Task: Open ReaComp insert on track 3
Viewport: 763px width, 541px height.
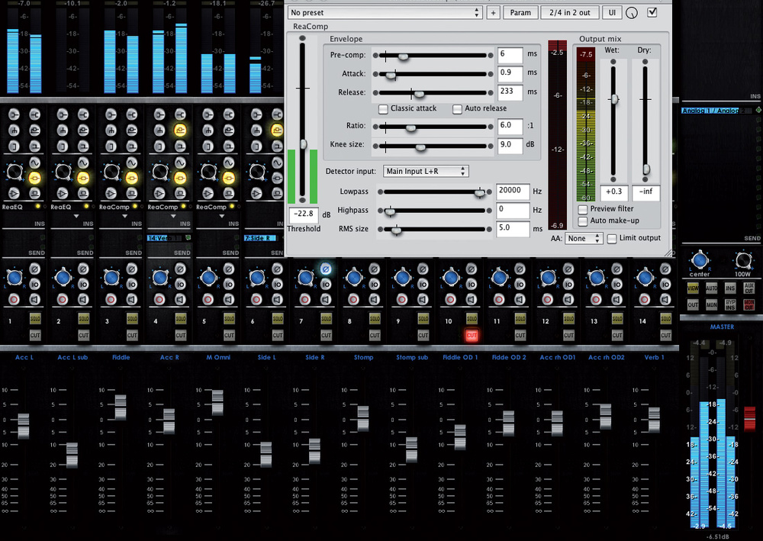Action: click(x=115, y=207)
